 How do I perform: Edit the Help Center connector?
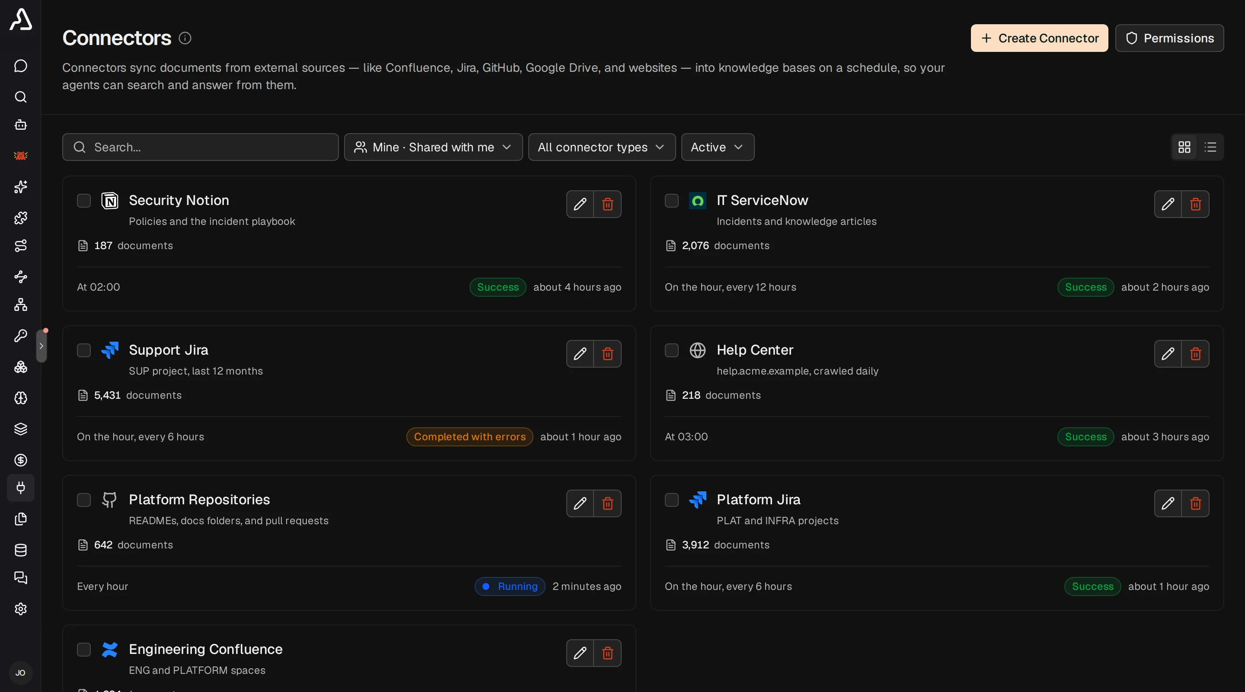click(x=1168, y=354)
